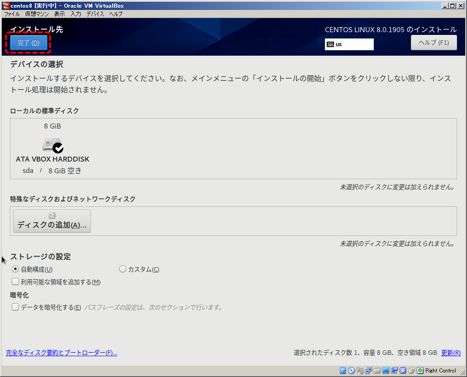Select the 自動構成 radio button
467x377 pixels.
15,269
